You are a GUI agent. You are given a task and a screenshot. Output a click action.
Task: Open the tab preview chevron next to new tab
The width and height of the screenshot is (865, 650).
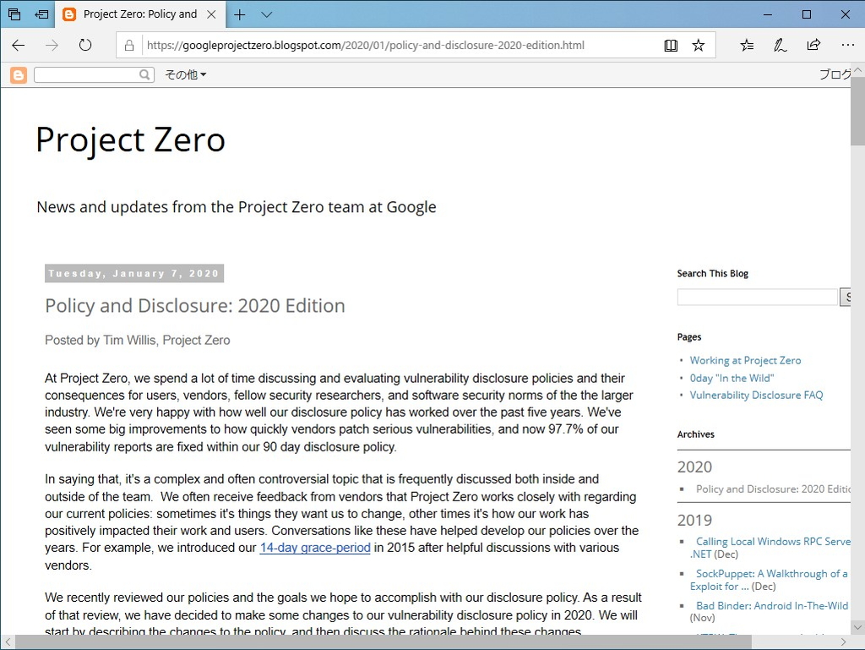(266, 14)
